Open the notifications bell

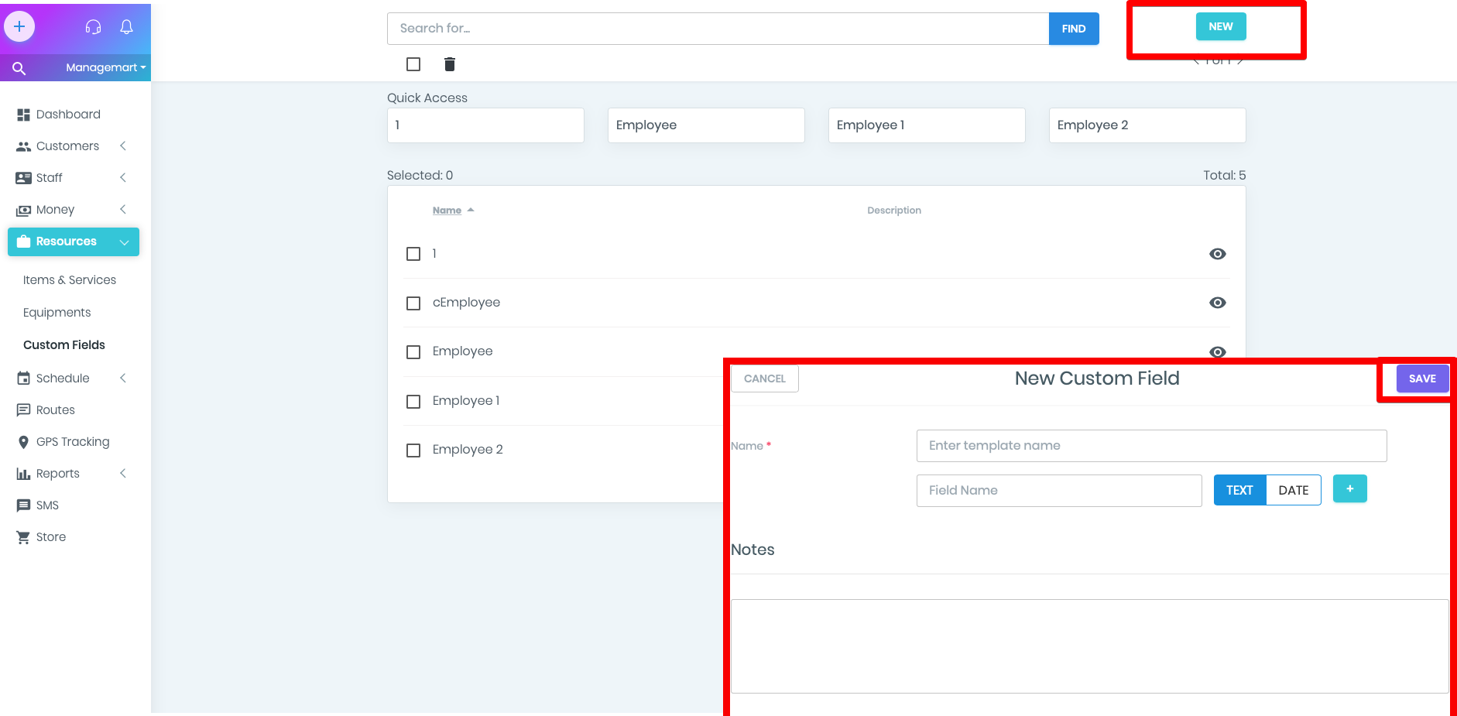pyautogui.click(x=127, y=27)
